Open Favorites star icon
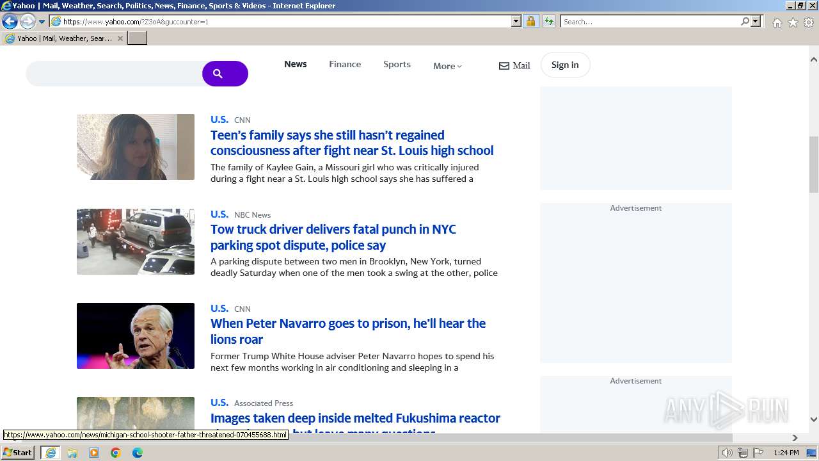This screenshot has height=461, width=819. click(793, 22)
